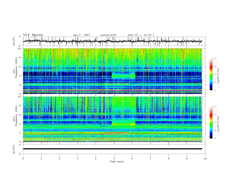Screen dimensions: 231x178
Task: Click the 'station=ATH' label
Action: [108, 35]
